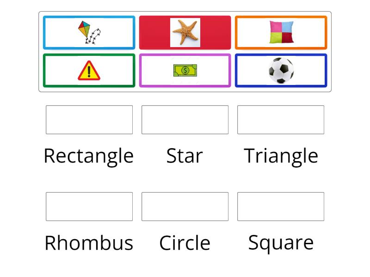
Task: Select the Rectangle word label
Action: coord(89,156)
